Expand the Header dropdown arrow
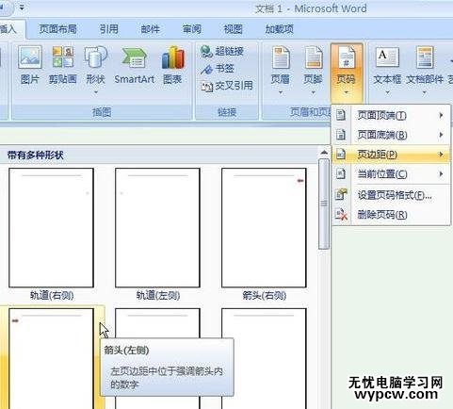 (281, 92)
